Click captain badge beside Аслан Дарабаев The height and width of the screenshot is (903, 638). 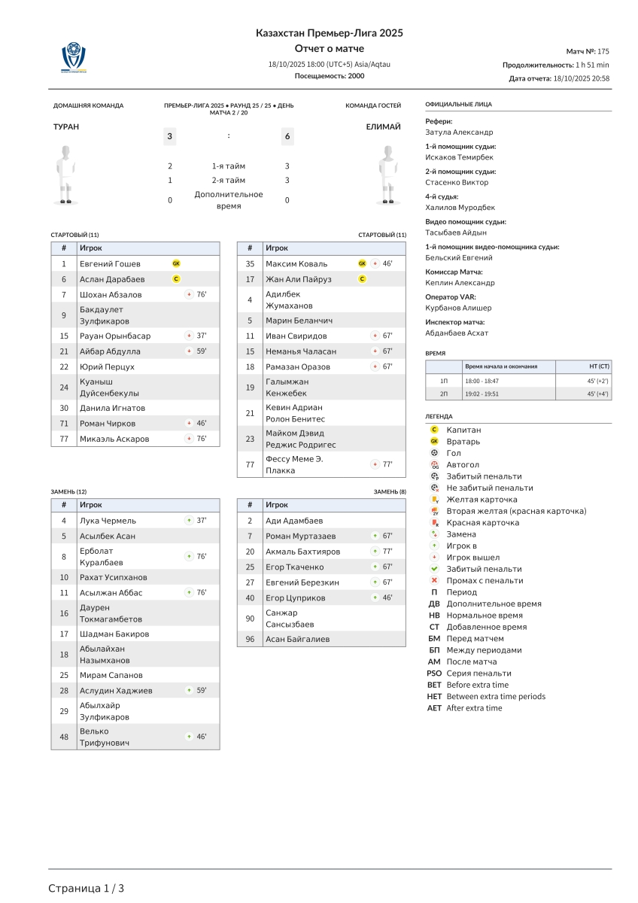176,279
